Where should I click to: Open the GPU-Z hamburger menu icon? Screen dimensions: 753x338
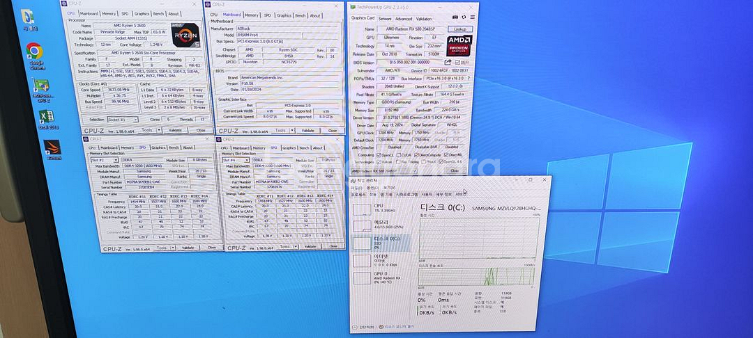tap(473, 17)
